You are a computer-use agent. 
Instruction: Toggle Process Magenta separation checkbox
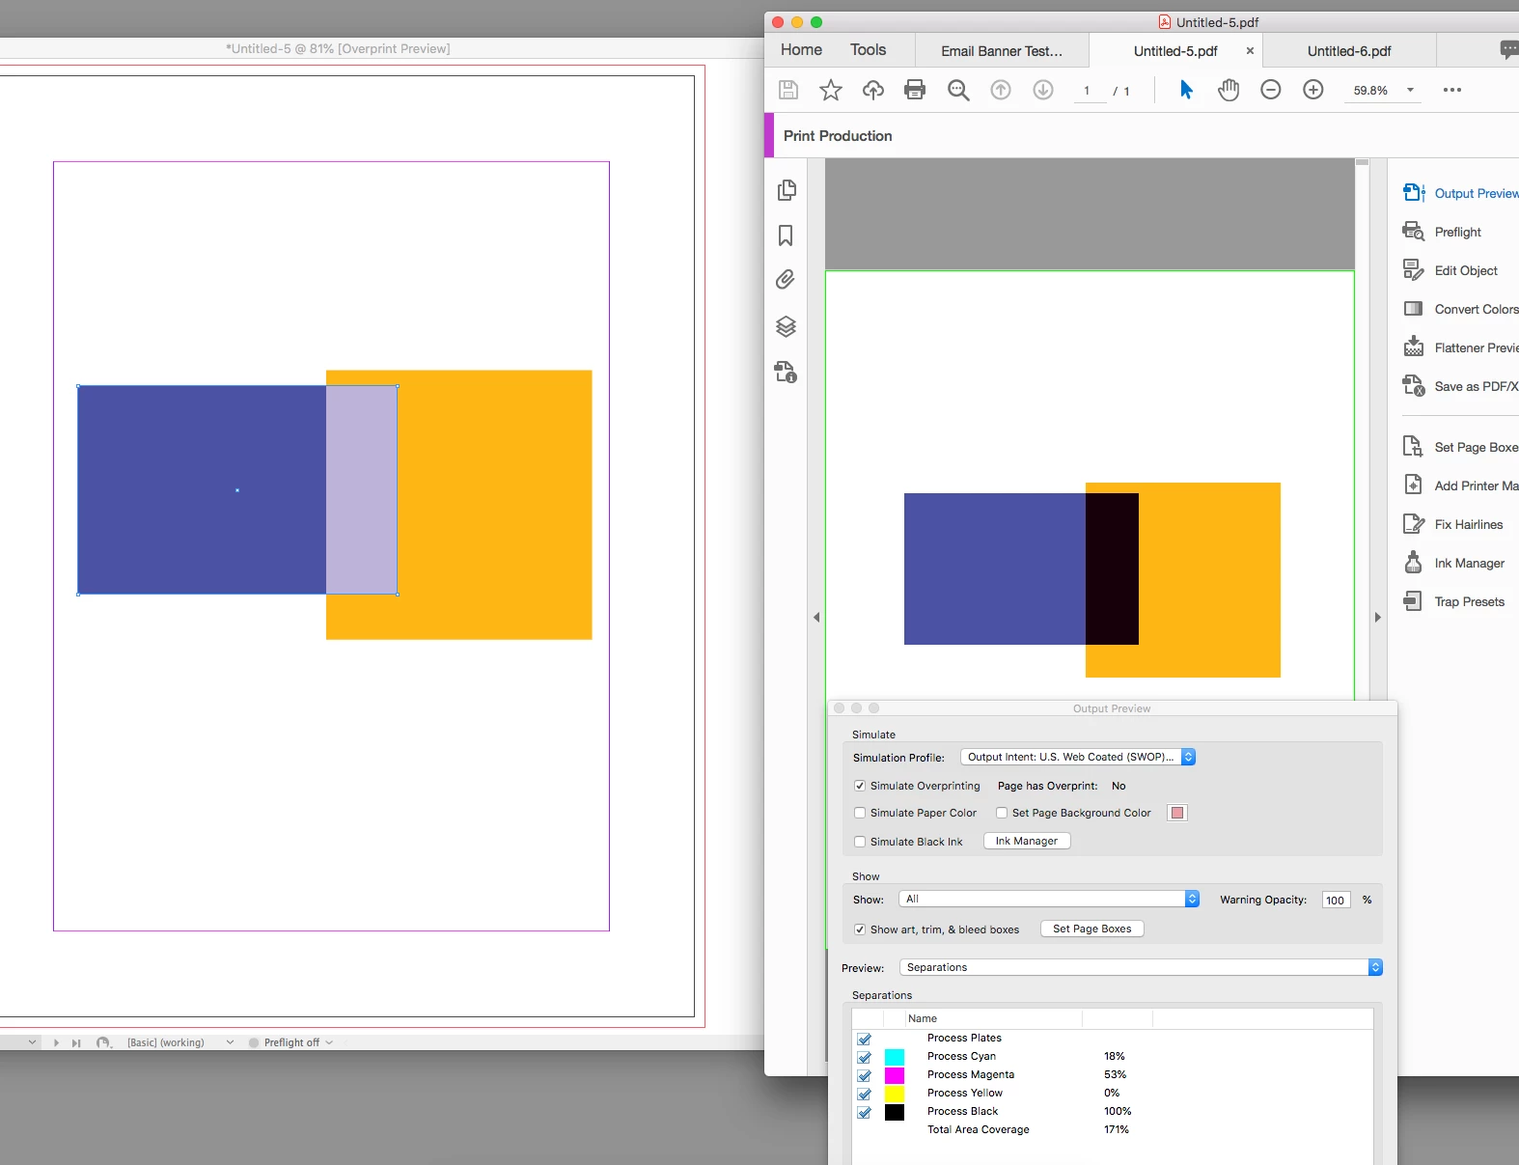point(864,1075)
